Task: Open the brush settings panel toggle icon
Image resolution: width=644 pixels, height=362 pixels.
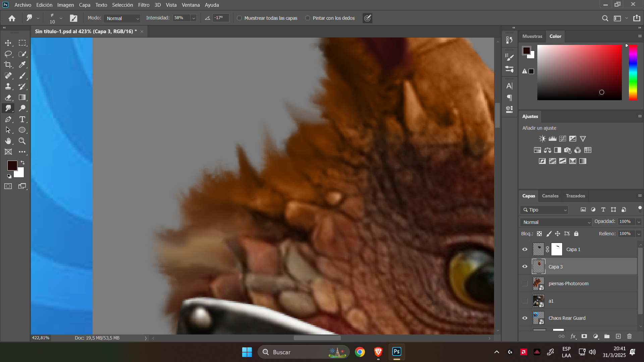Action: coord(73,18)
